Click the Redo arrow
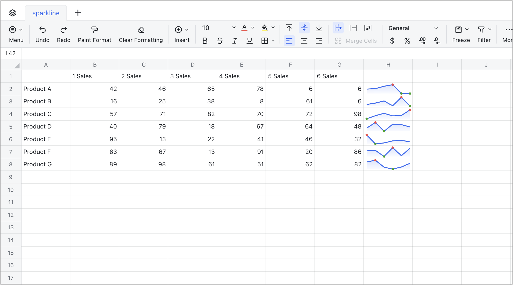The height and width of the screenshot is (285, 513). tap(64, 30)
